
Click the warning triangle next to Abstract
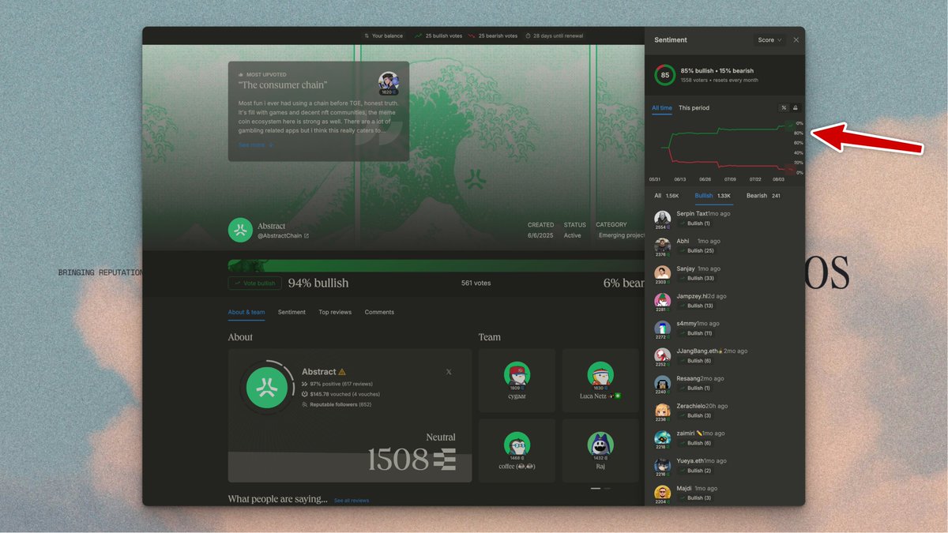tap(342, 372)
